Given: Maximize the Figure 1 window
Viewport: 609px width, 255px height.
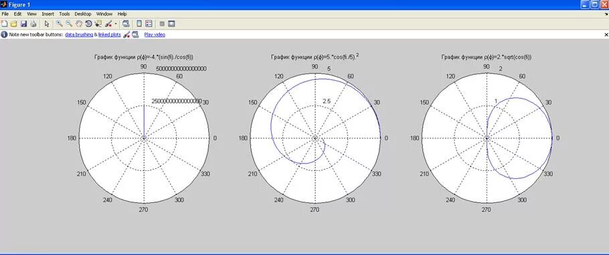Looking at the screenshot, I should tap(595, 5).
